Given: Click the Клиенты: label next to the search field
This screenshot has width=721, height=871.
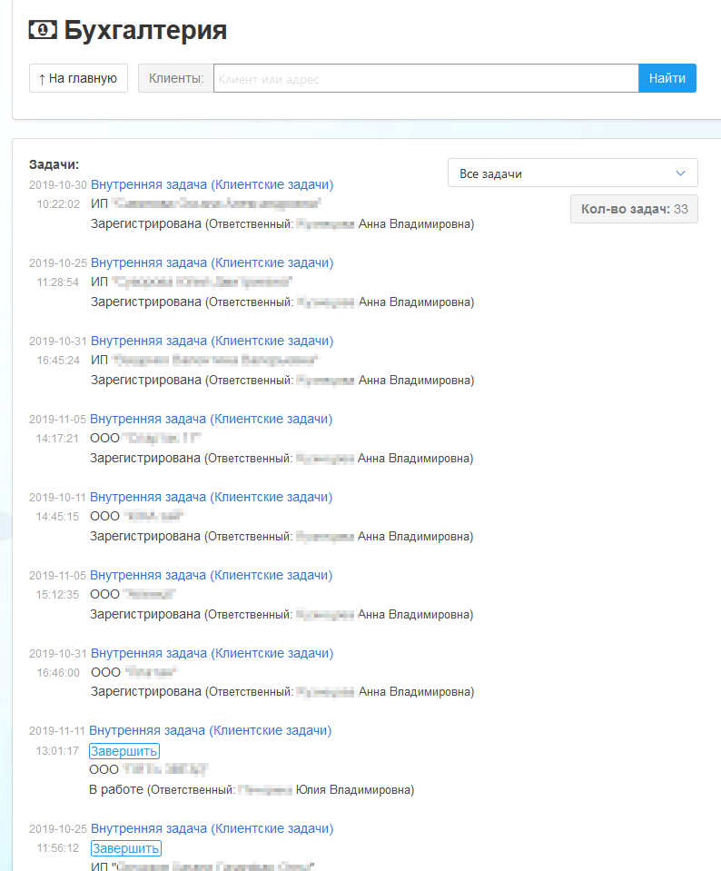Looking at the screenshot, I should [x=175, y=79].
